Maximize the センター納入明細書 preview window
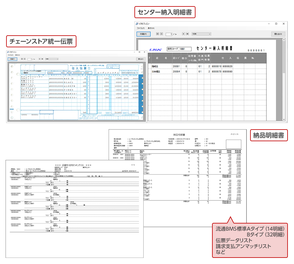Screen dimensions: 294x264 pos(276,24)
